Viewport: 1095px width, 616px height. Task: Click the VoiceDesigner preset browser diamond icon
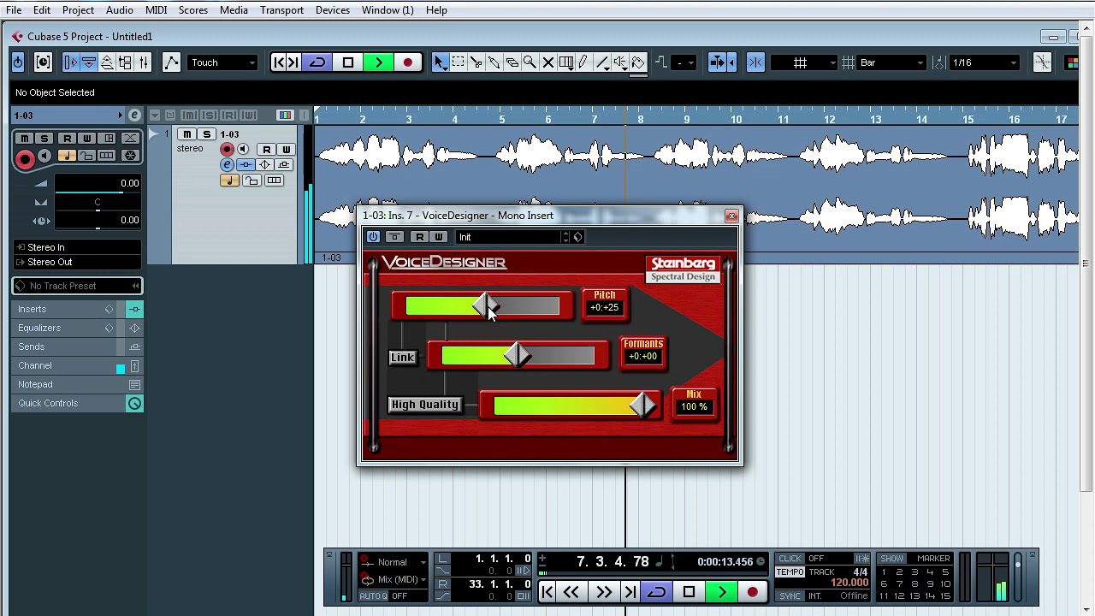[577, 237]
